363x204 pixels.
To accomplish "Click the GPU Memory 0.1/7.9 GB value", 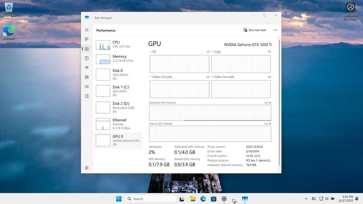I will 159,165.
